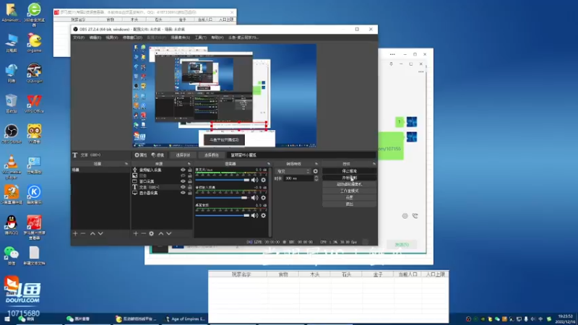This screenshot has height=325, width=578.
Task: Click the select font button
Action: click(x=183, y=155)
